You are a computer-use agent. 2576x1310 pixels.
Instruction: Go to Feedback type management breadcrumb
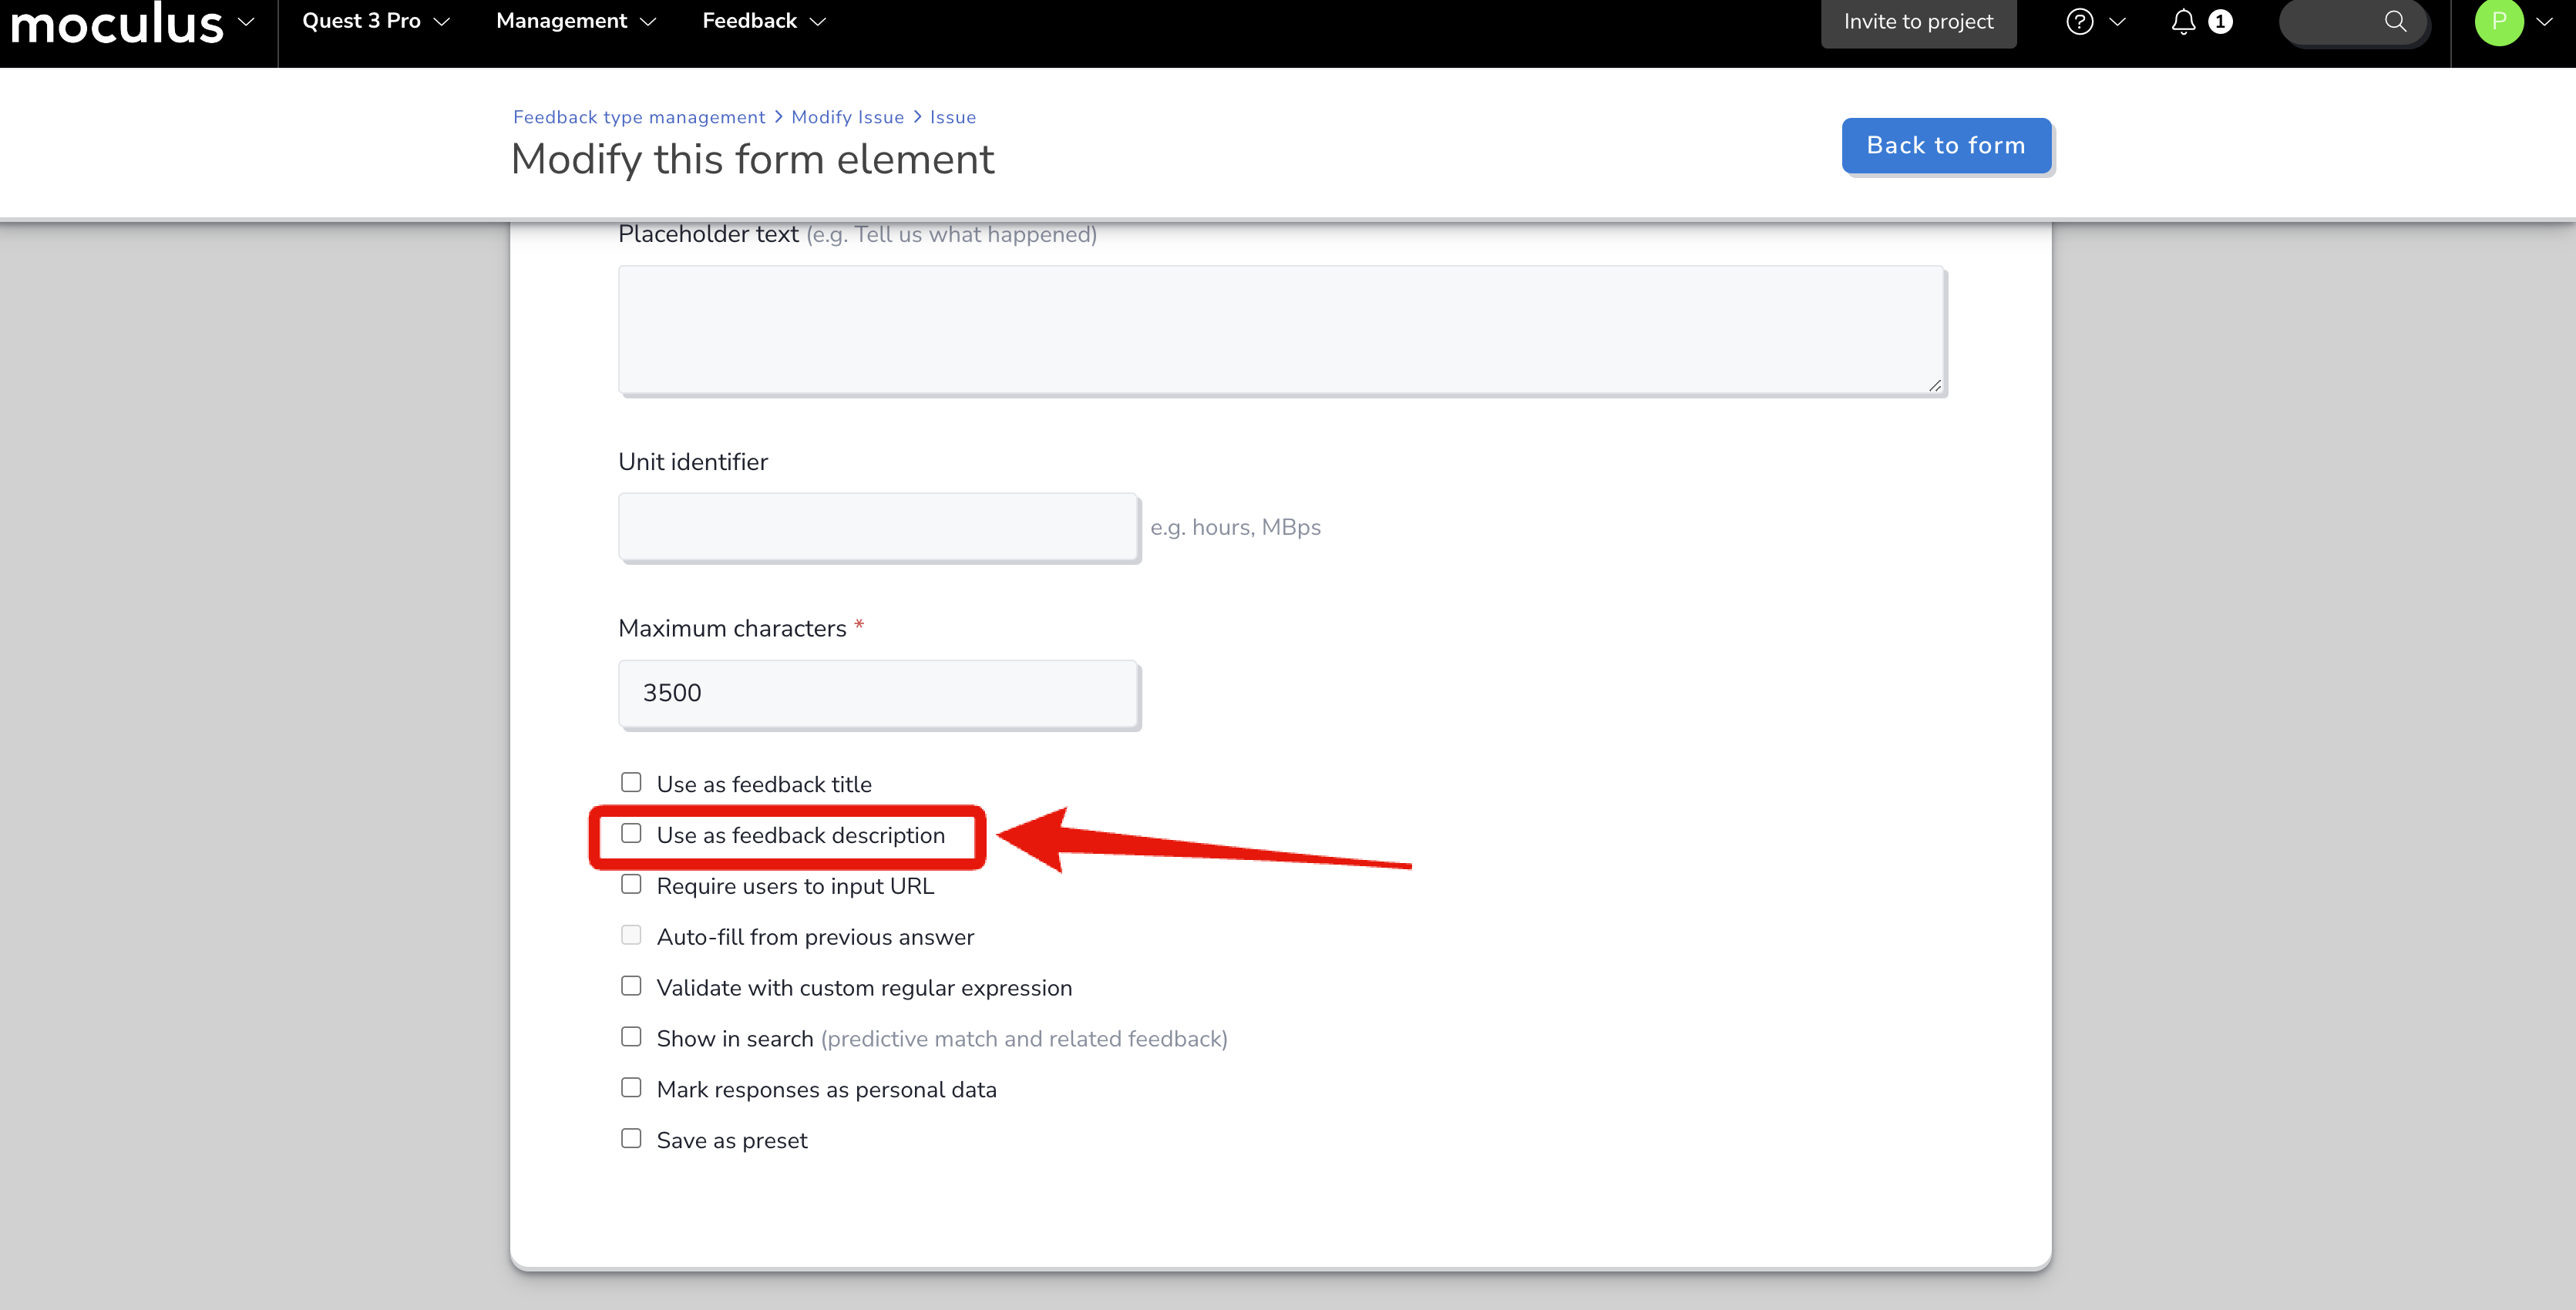point(639,117)
